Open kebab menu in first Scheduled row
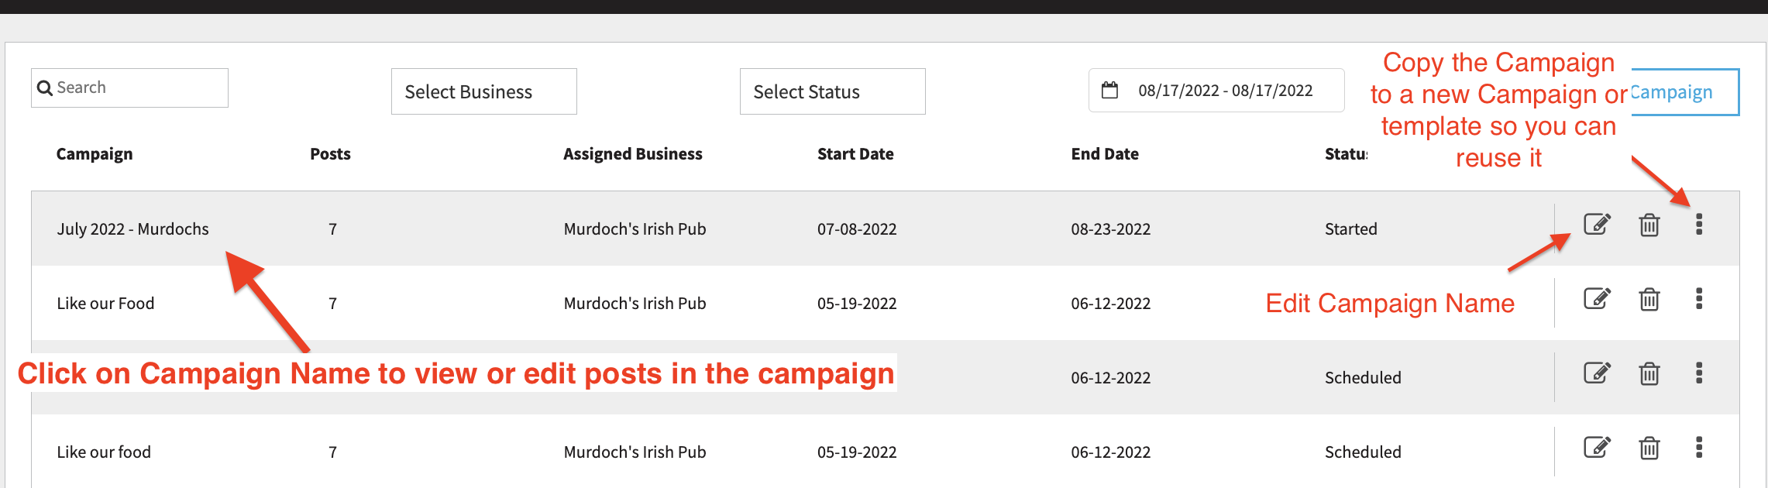Image resolution: width=1768 pixels, height=488 pixels. pos(1699,373)
